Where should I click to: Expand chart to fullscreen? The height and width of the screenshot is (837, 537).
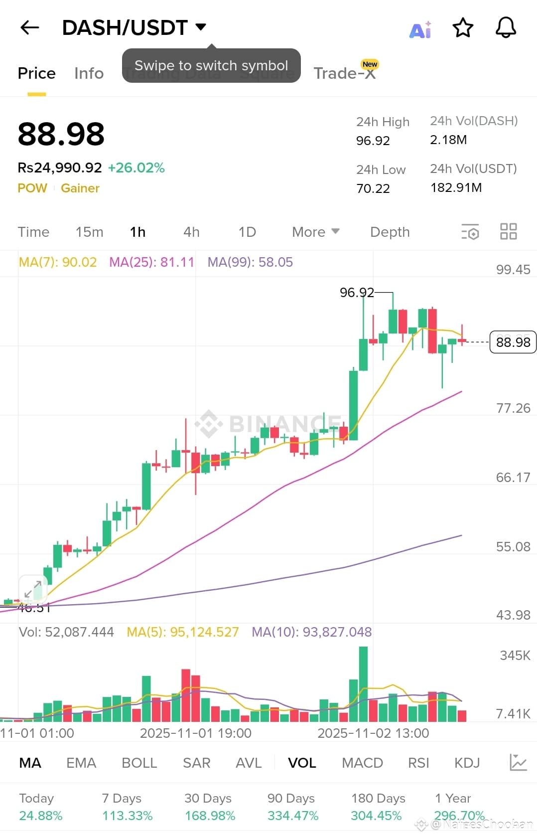33,590
